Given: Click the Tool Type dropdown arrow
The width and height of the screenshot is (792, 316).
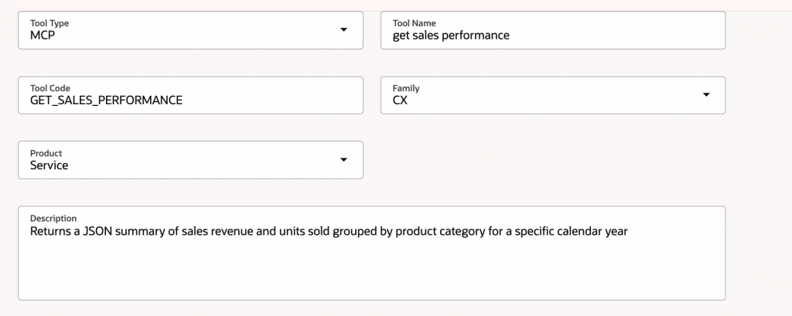Looking at the screenshot, I should point(344,30).
